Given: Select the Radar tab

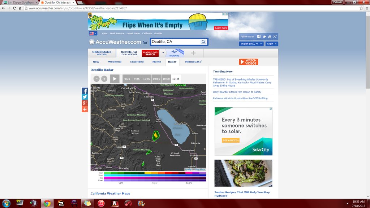Looking at the screenshot, I should coord(172,62).
